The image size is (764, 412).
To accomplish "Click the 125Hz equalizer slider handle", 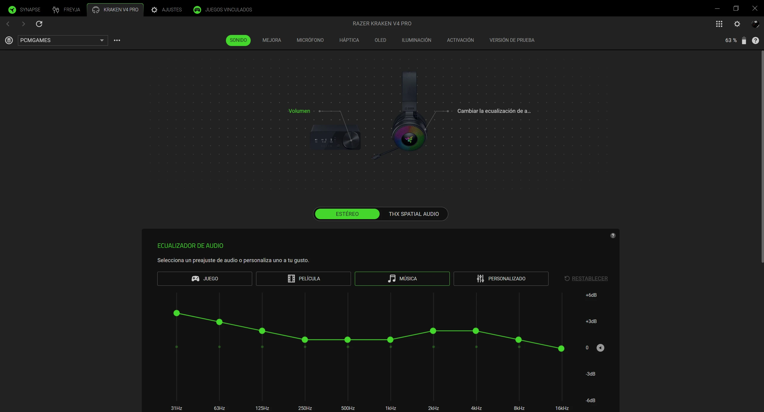I will (262, 331).
